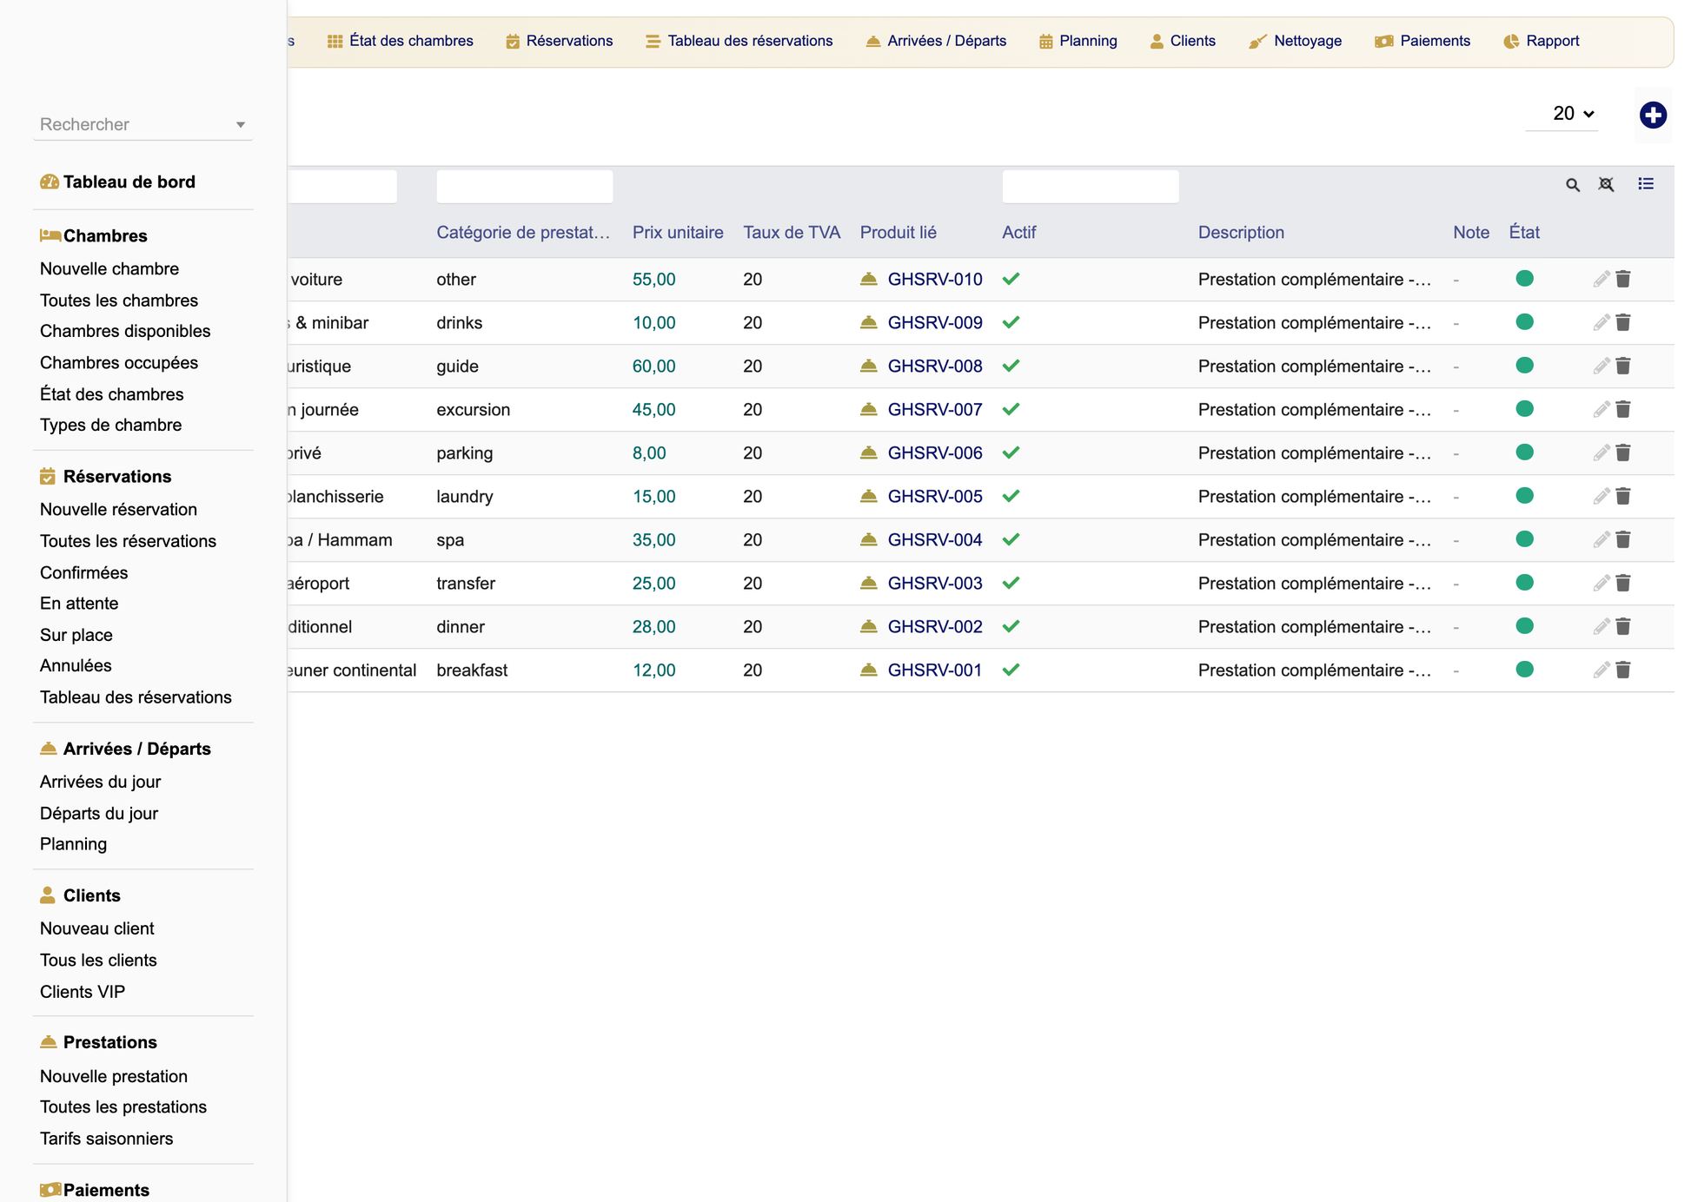Image resolution: width=1691 pixels, height=1202 pixels.
Task: Click the magnifier search filter icon
Action: 1572,184
